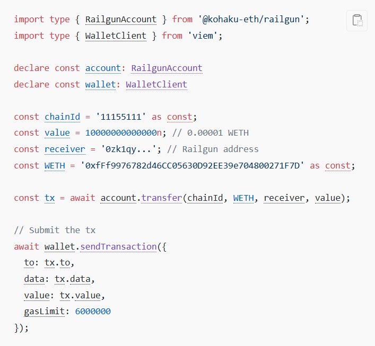Viewport: 375px width, 346px height.
Task: Click the 6000000 gas limit value
Action: (x=93, y=311)
